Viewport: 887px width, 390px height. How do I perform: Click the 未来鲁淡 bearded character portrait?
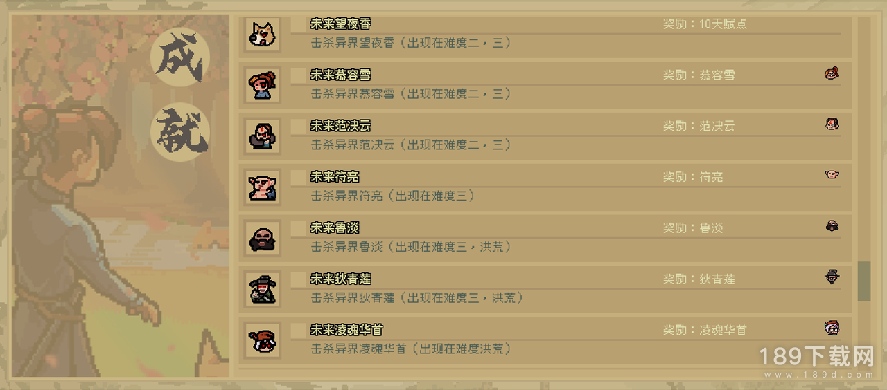click(263, 239)
